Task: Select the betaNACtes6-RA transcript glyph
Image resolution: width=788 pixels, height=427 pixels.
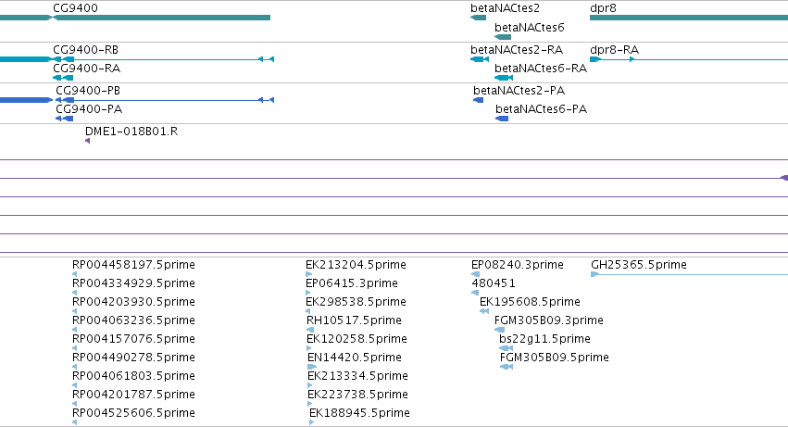Action: (504, 78)
